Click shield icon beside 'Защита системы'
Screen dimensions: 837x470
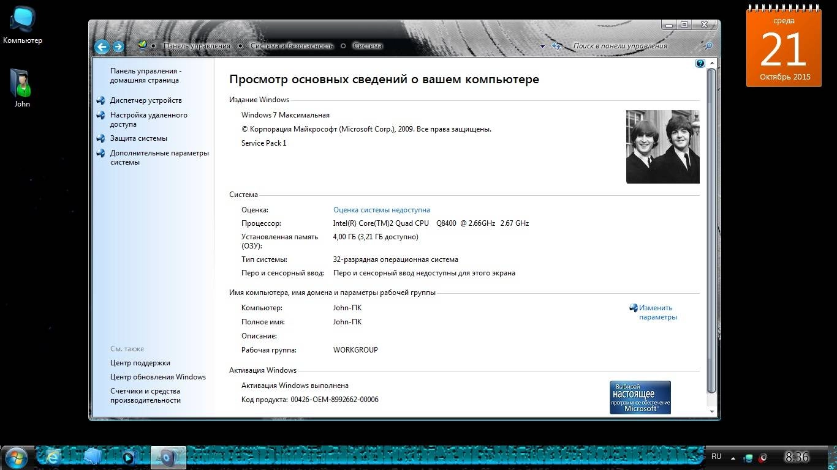point(101,138)
